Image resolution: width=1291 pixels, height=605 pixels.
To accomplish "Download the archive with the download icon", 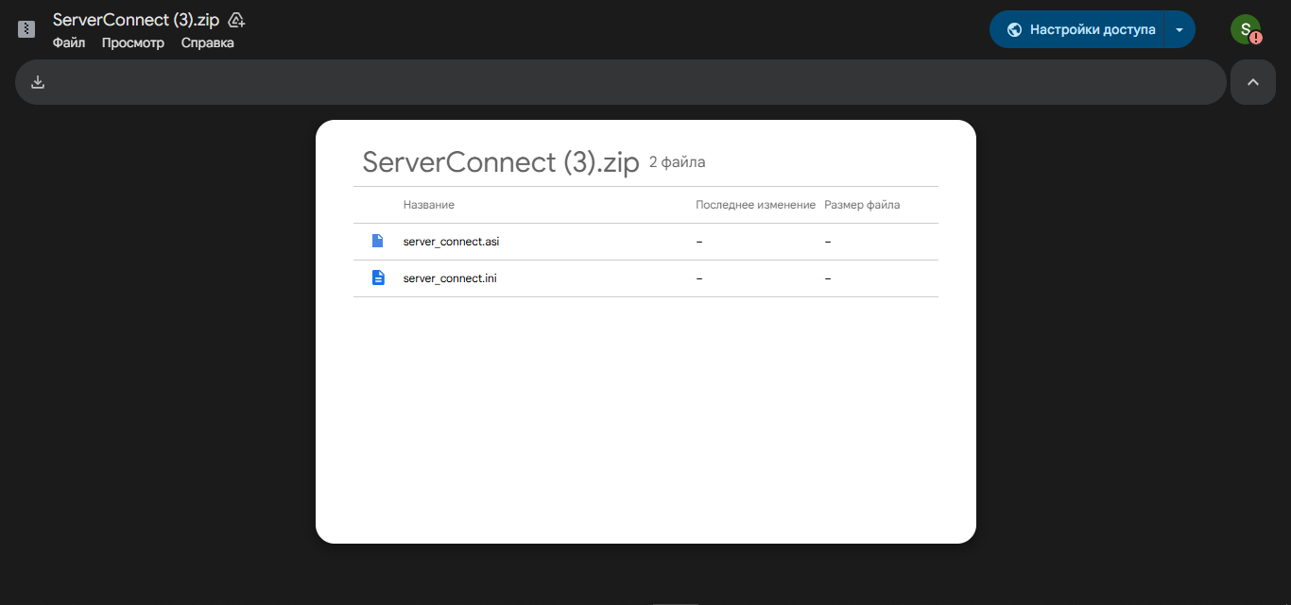I will click(x=38, y=82).
